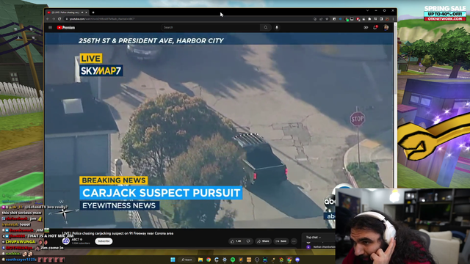Viewport: 470px width, 264px height.
Task: Open YouTube notifications bell
Action: point(375,28)
